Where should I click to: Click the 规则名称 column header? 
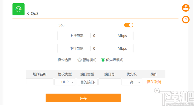pyautogui.click(x=39, y=74)
